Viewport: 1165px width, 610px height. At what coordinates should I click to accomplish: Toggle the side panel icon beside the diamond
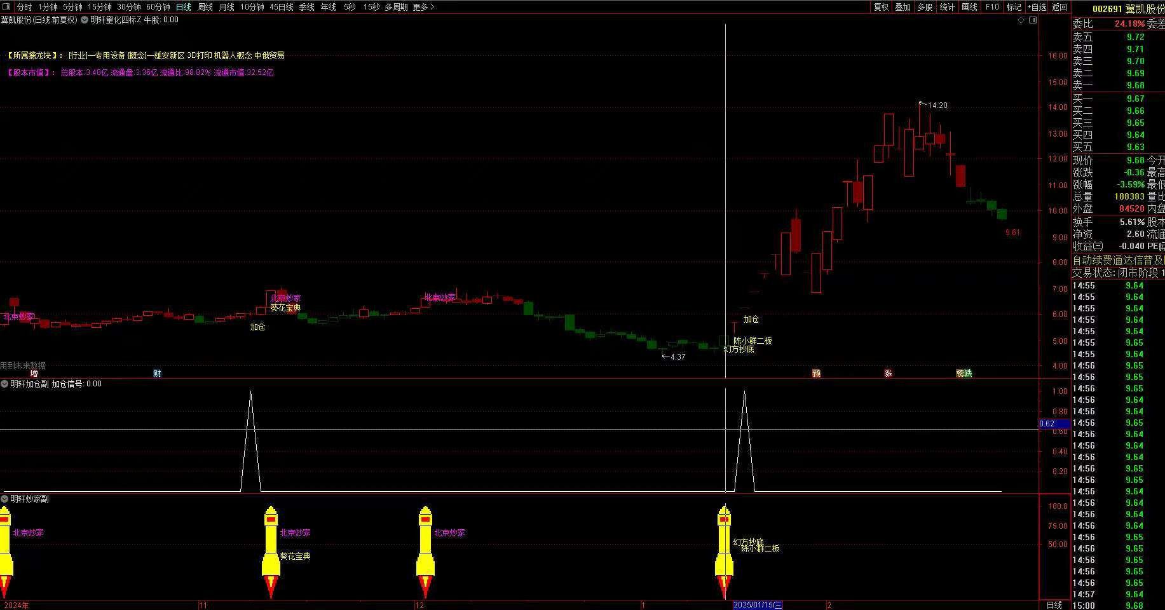tap(1033, 20)
